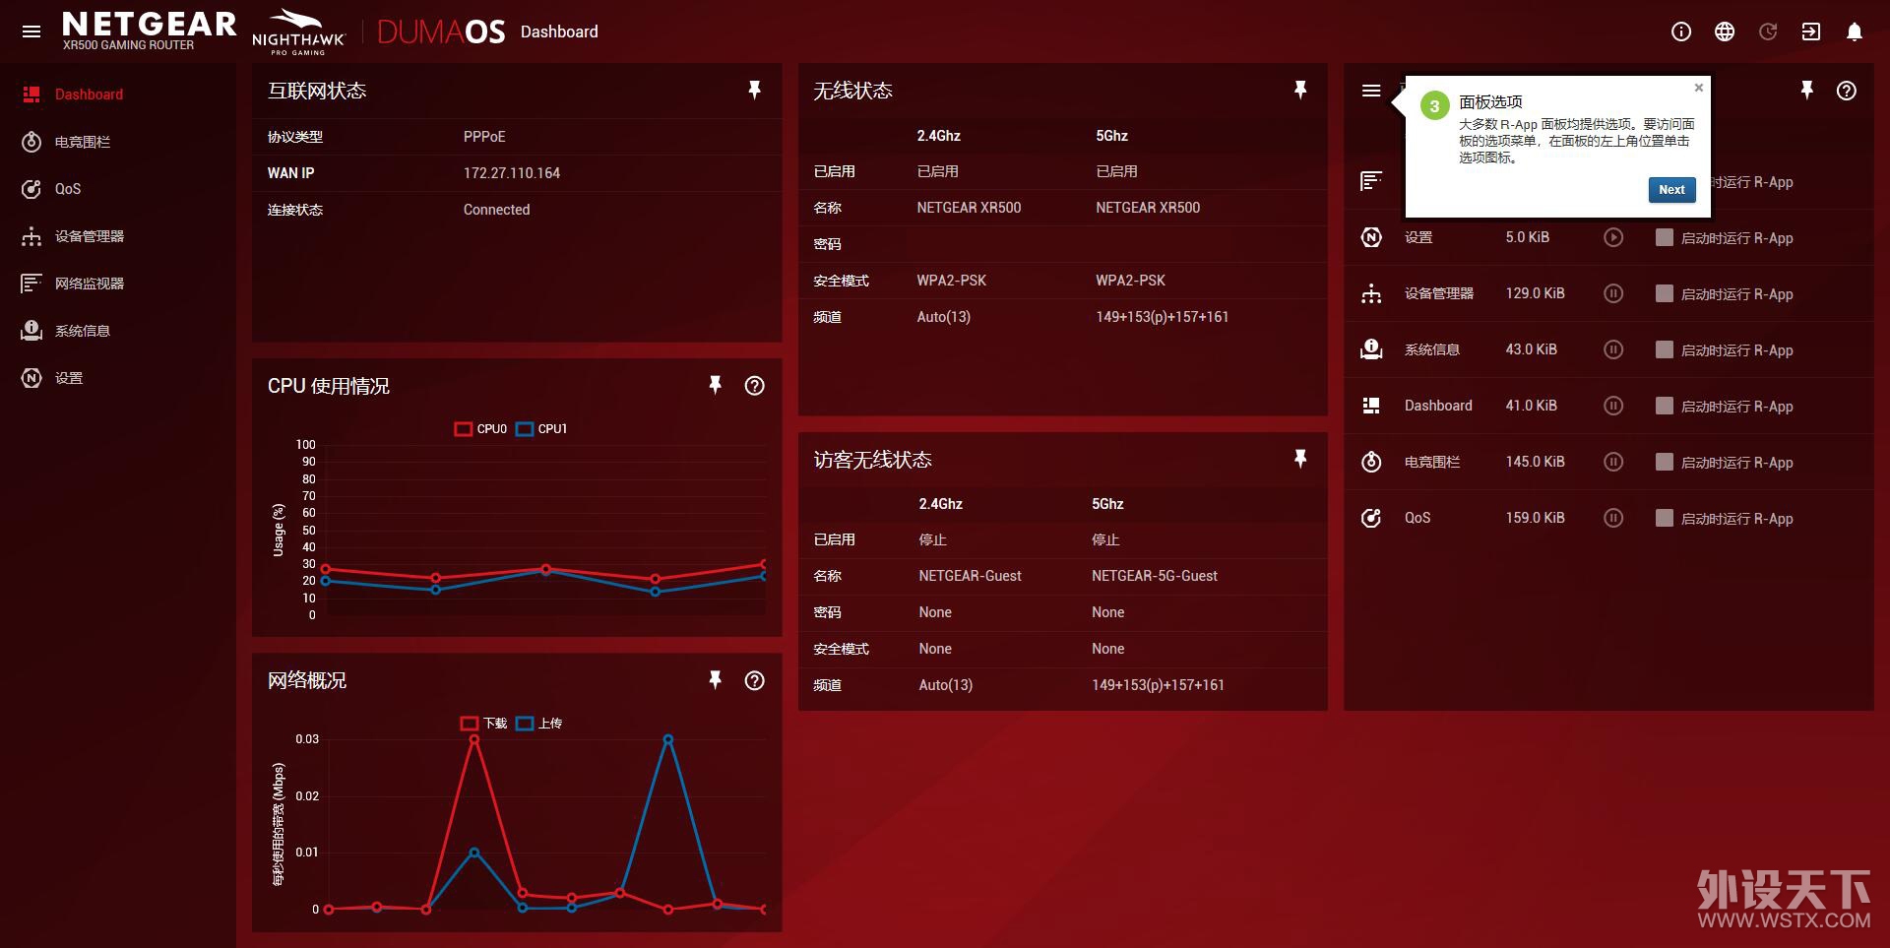1890x948 pixels.
Task: Click the logout icon in top bar
Action: (1811, 32)
